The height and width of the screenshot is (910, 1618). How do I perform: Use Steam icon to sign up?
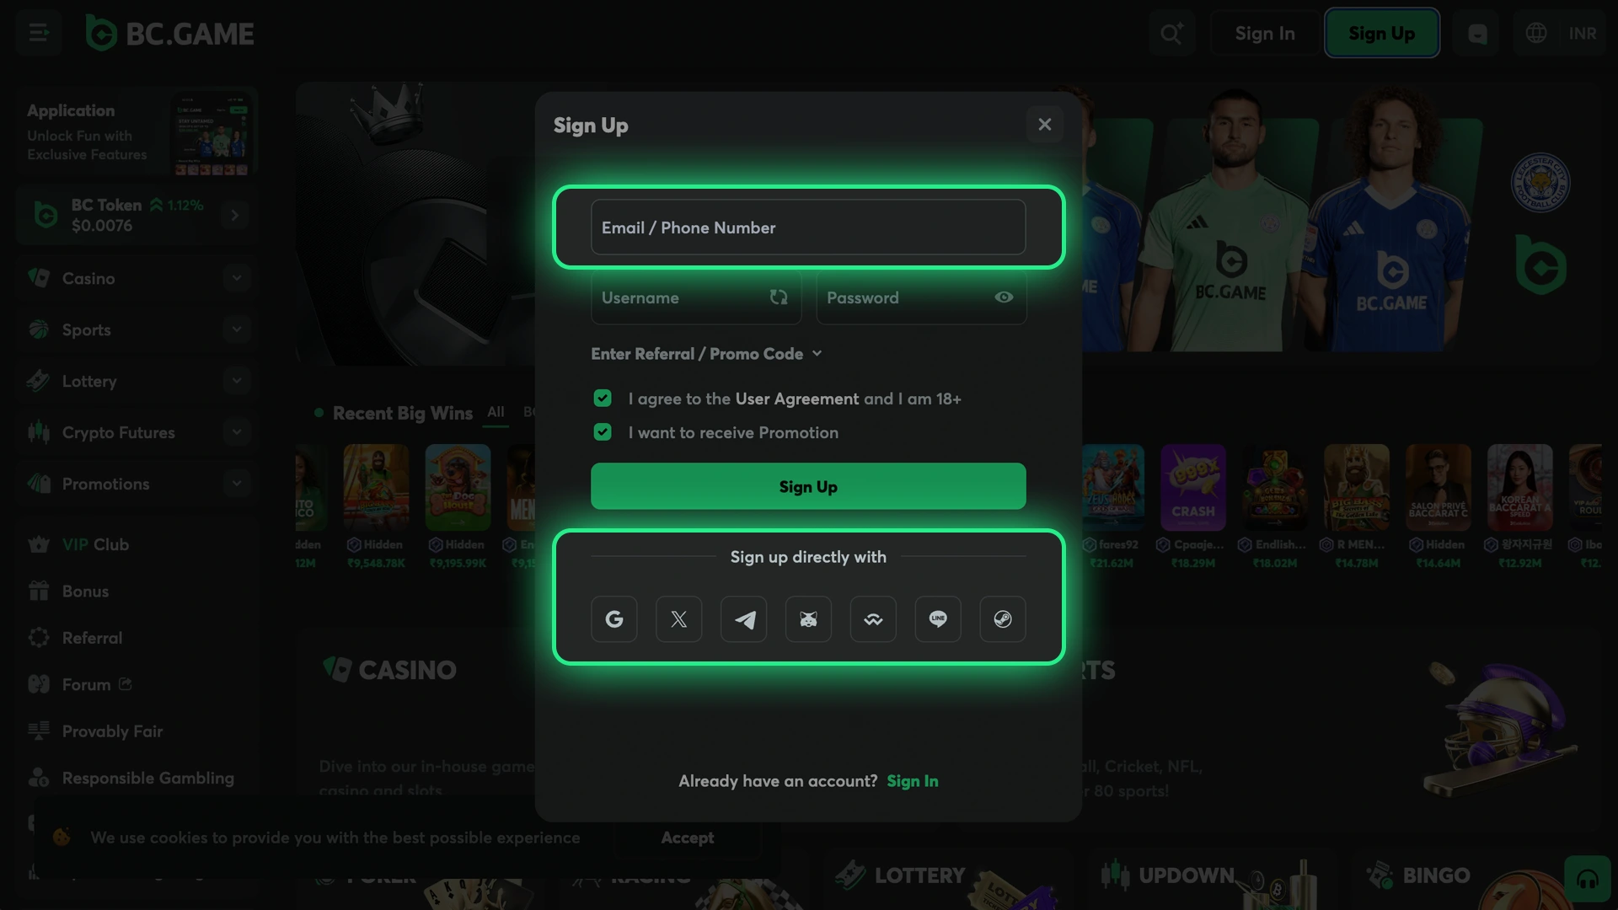click(1003, 619)
